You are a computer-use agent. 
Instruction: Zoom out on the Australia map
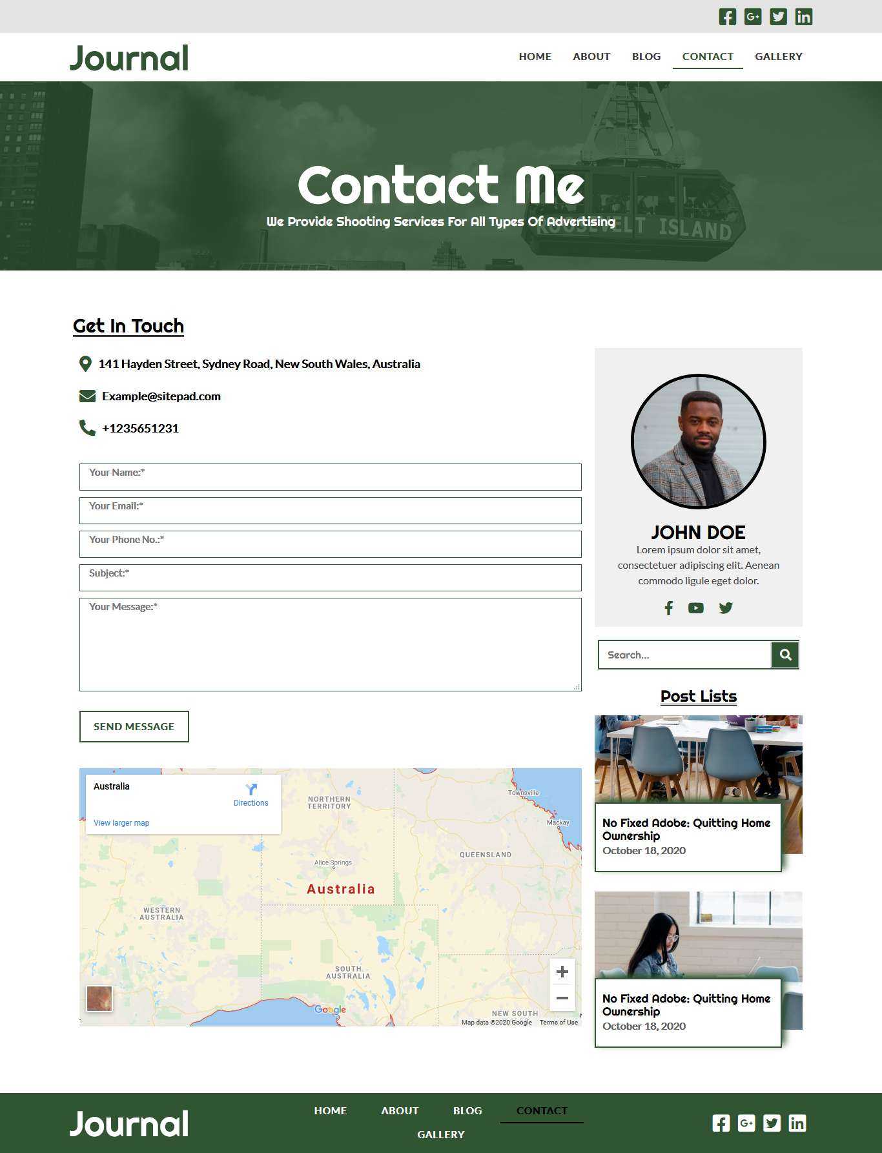(x=562, y=998)
